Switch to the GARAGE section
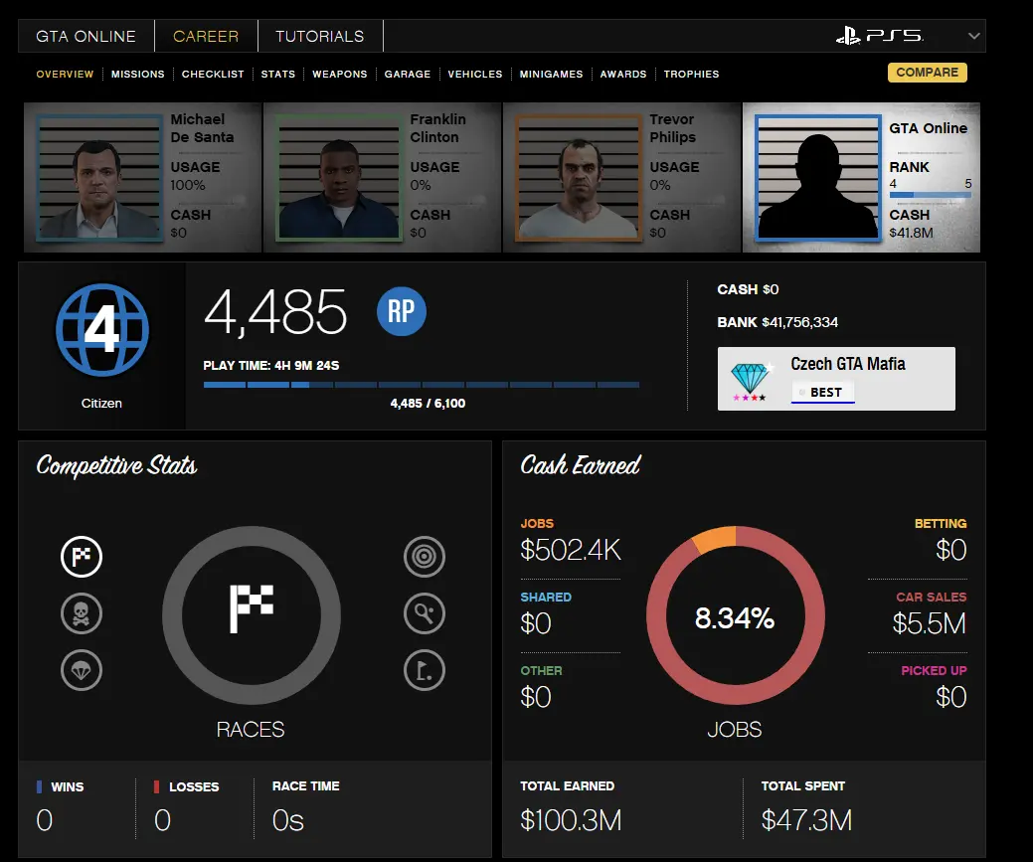The width and height of the screenshot is (1033, 862). (x=408, y=74)
